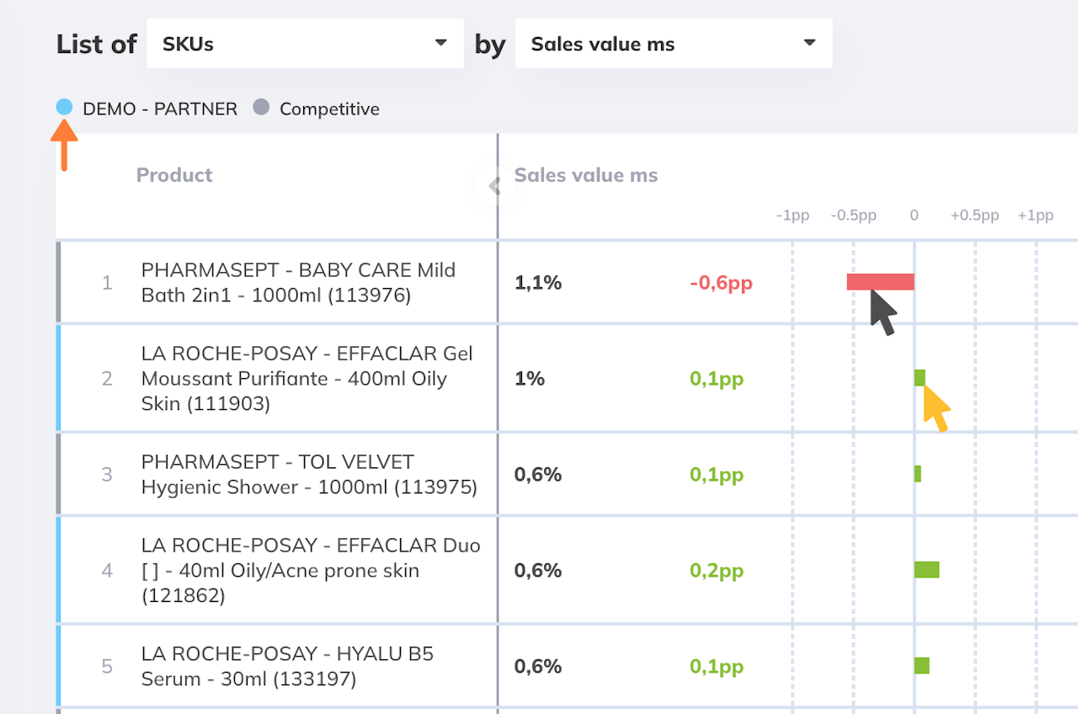Open the SKUs list type dropdown
Screen dimensions: 1078x714
pyautogui.click(x=305, y=44)
